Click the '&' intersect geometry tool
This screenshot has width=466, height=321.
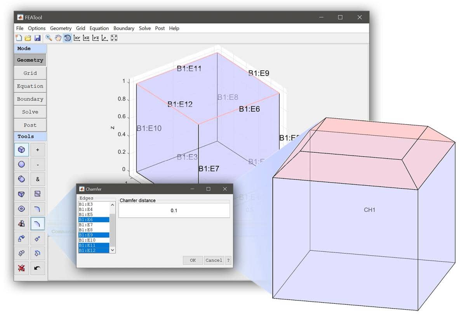tap(38, 179)
